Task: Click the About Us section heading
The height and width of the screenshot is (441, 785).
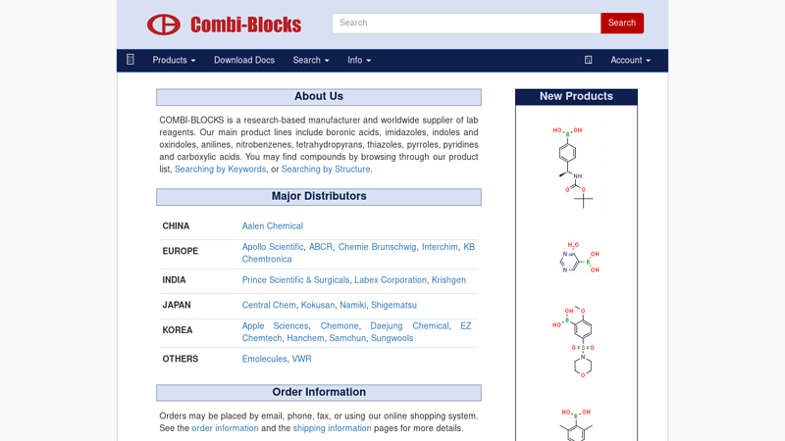Action: (x=319, y=96)
